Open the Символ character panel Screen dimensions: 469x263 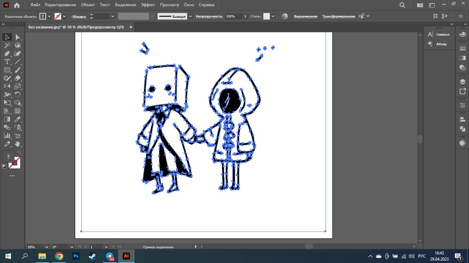pyautogui.click(x=439, y=35)
